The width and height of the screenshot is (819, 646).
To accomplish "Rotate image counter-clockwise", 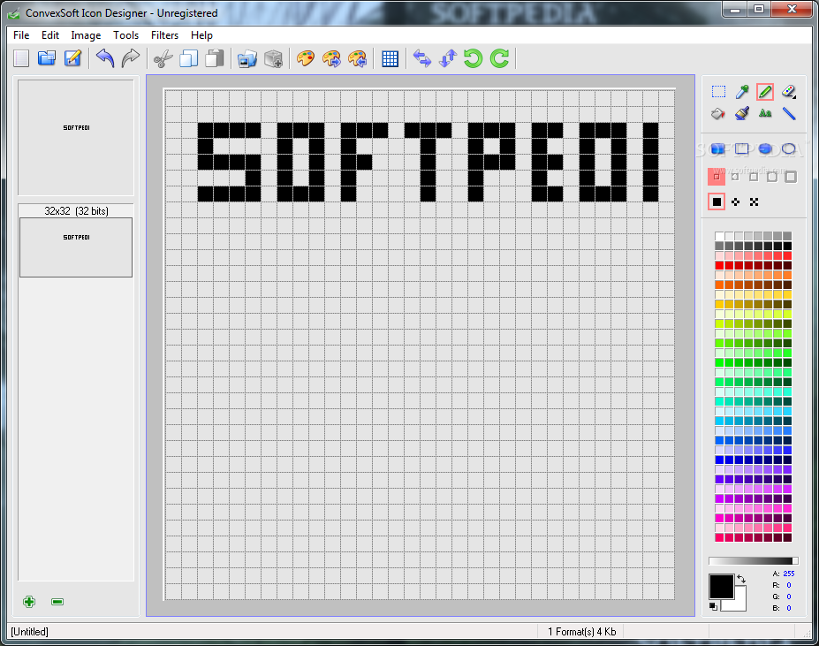I will pyautogui.click(x=474, y=58).
